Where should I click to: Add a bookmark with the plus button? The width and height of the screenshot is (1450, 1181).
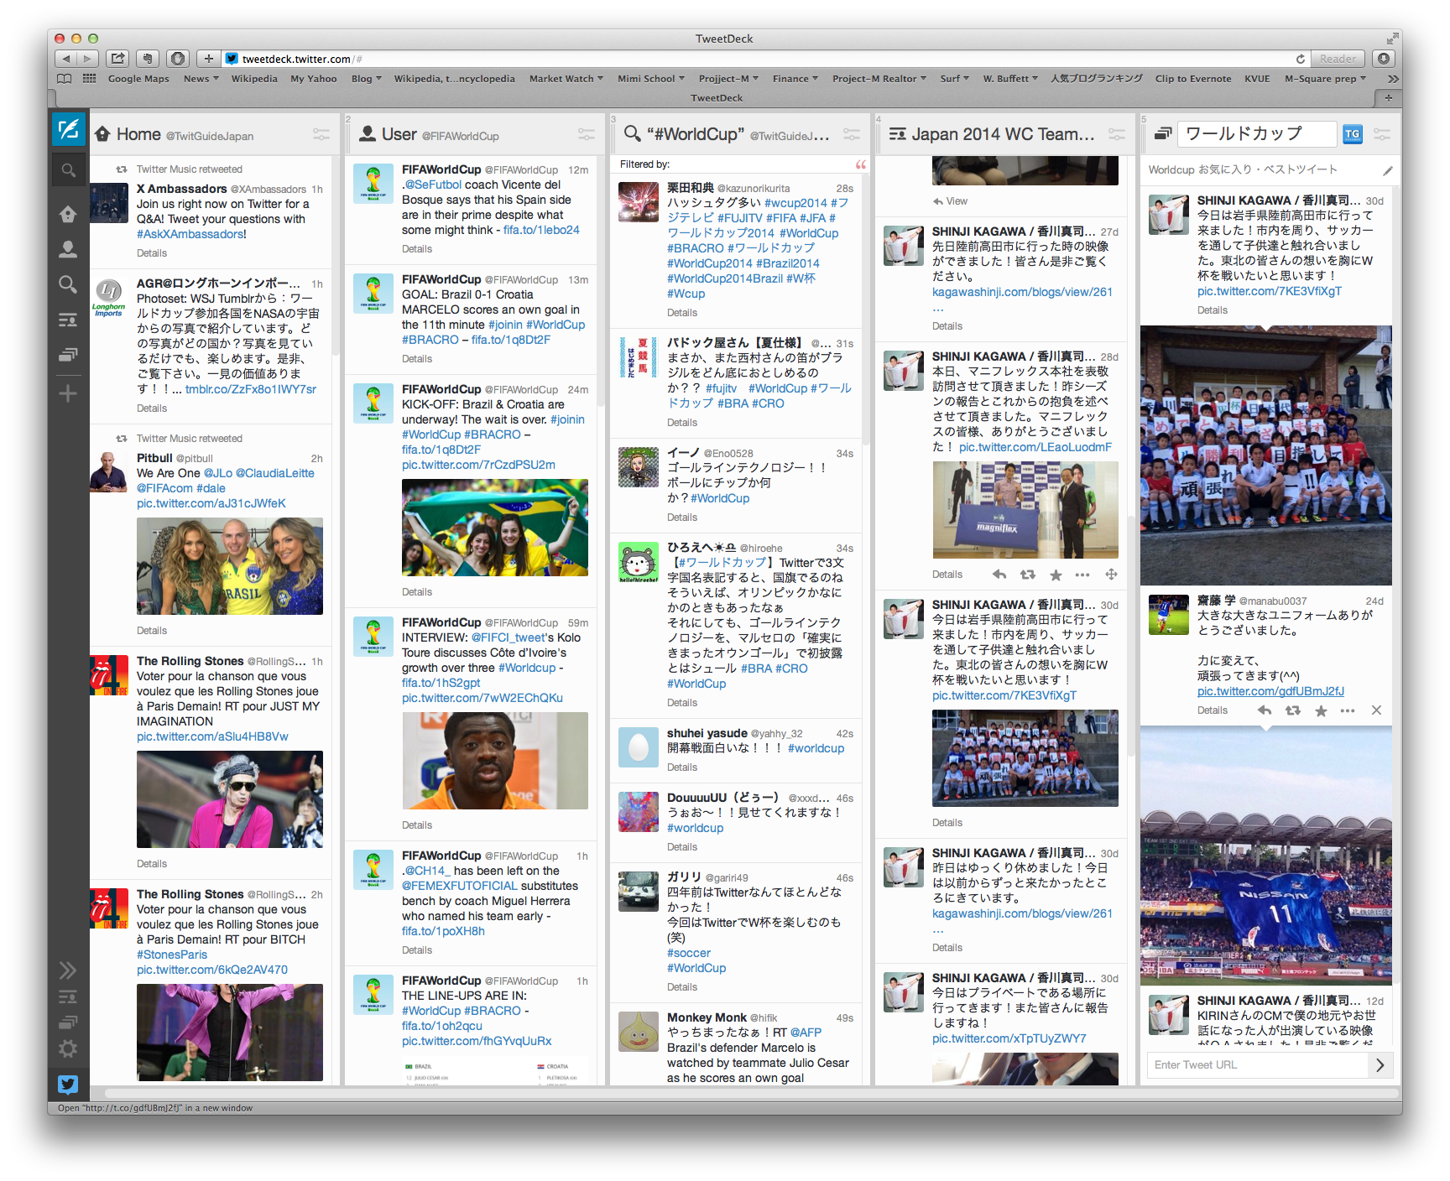(x=209, y=59)
